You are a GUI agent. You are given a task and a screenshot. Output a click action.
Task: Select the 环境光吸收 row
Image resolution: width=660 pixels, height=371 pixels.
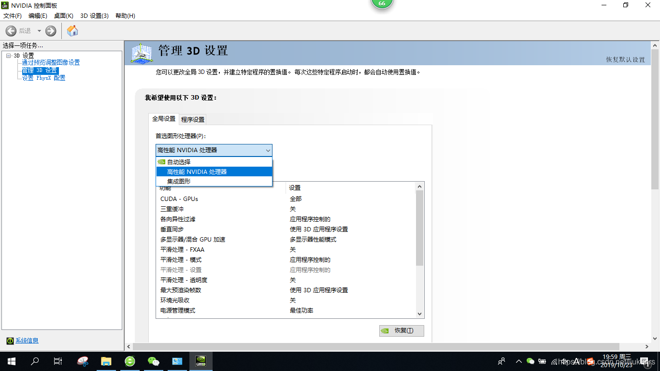(285, 300)
